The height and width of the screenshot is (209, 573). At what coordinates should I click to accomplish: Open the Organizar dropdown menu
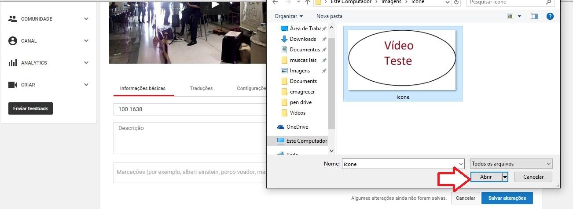(x=289, y=16)
